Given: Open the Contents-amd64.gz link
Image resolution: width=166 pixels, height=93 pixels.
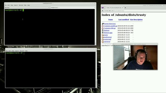Looking at the screenshot, I should point(110,26).
